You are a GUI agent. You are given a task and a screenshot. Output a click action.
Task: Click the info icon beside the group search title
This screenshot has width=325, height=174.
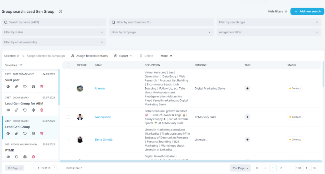tap(60, 11)
